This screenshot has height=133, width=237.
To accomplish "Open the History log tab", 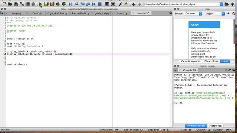I will (216, 126).
